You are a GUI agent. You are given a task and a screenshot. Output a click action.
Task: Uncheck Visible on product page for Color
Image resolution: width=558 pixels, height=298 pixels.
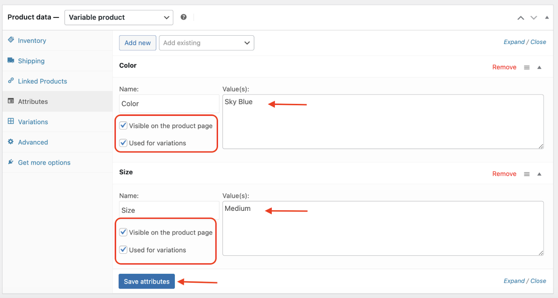click(123, 125)
